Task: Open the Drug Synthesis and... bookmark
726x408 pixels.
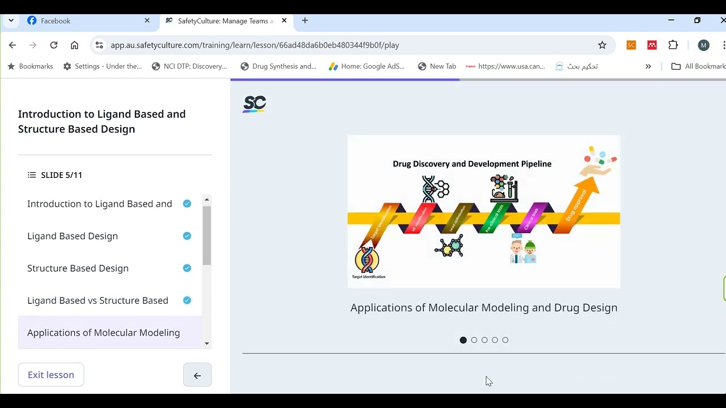Action: click(278, 66)
